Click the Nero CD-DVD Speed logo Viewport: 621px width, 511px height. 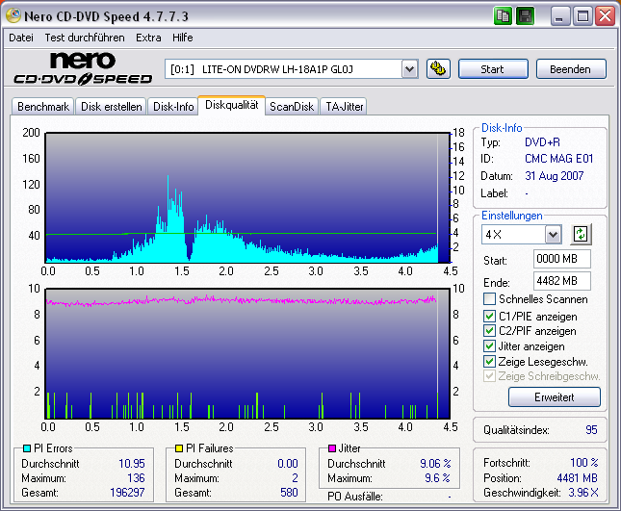coord(83,68)
